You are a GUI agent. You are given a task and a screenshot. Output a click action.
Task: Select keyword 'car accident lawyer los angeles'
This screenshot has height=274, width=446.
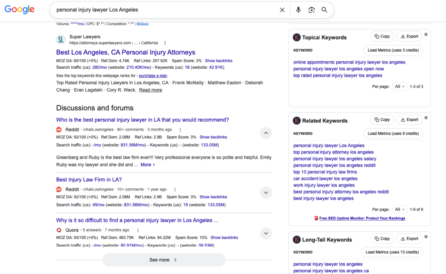pos(325,179)
